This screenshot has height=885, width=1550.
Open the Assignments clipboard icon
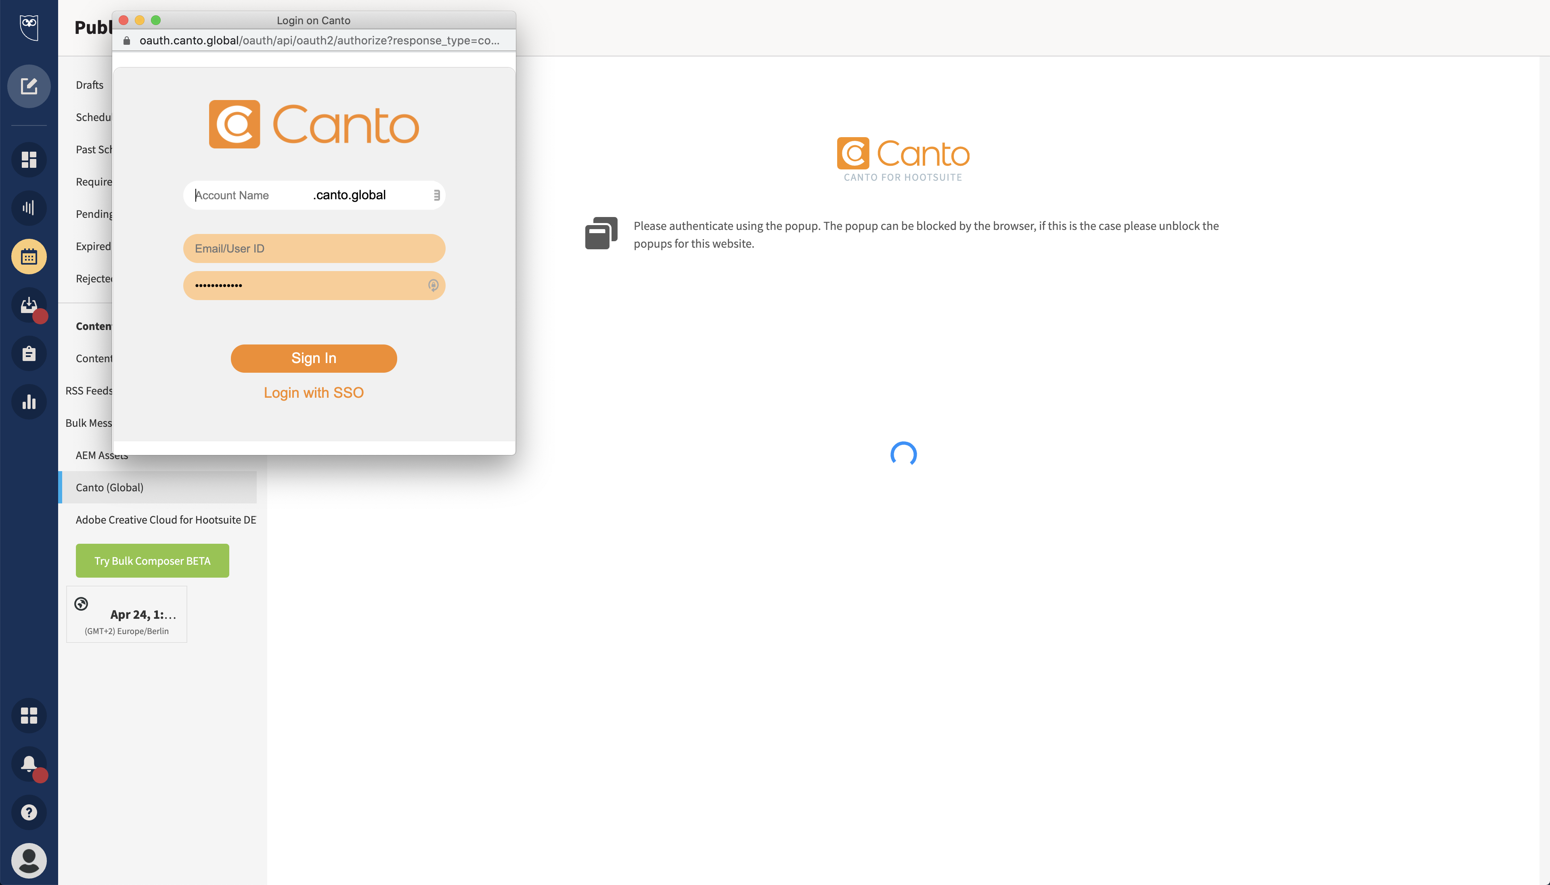click(29, 354)
